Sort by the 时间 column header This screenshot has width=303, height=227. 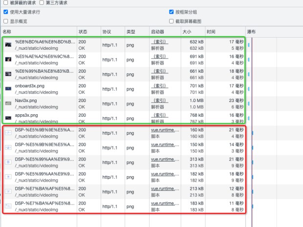pos(211,32)
